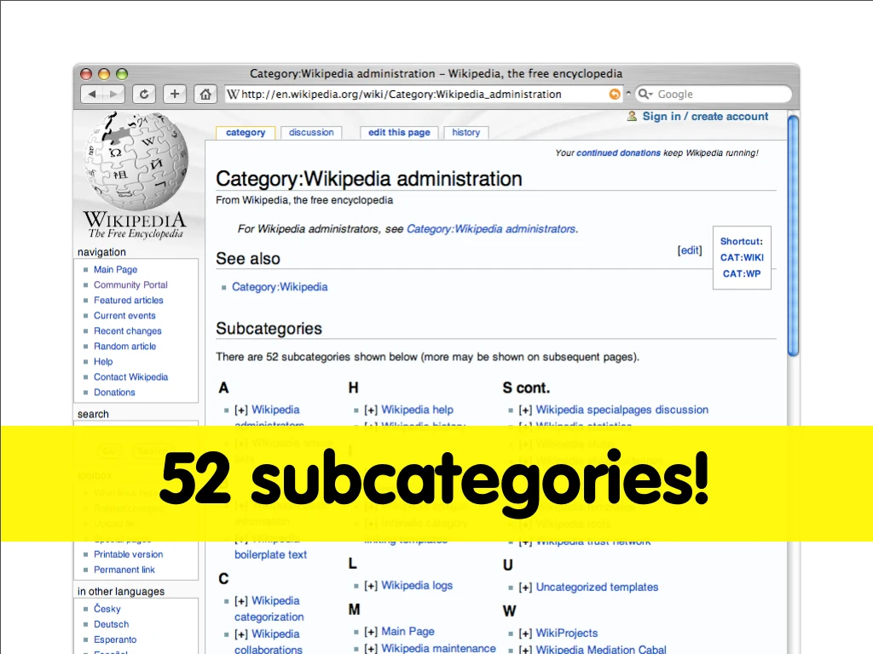
Task: Click the [edit] link for See also
Action: [x=690, y=250]
